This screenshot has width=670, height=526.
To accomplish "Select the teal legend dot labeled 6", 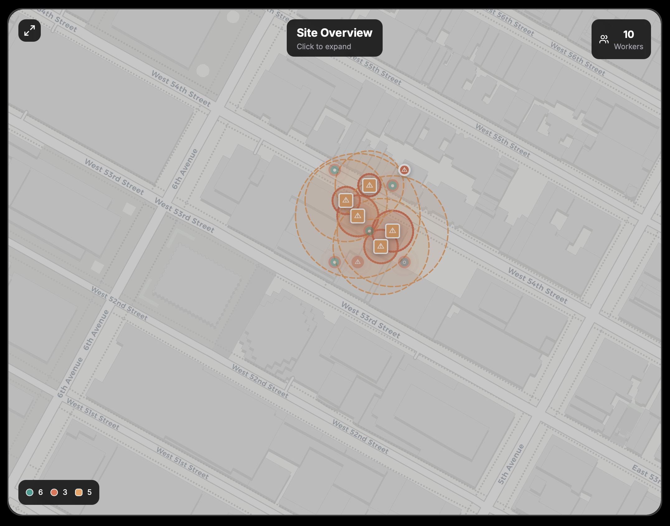I will (x=30, y=492).
